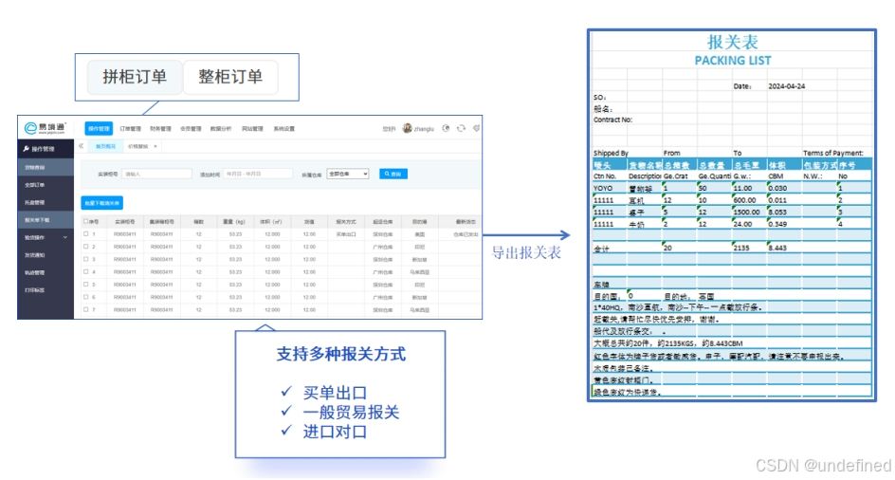This screenshot has height=480, width=895.
Task: Open the 添加时间 date range picker
Action: point(258,174)
